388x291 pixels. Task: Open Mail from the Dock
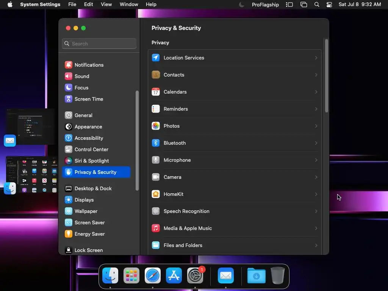click(226, 275)
